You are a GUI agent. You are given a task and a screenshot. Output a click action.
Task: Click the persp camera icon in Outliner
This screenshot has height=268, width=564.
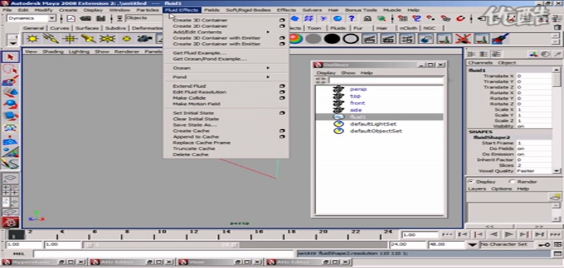click(x=338, y=89)
